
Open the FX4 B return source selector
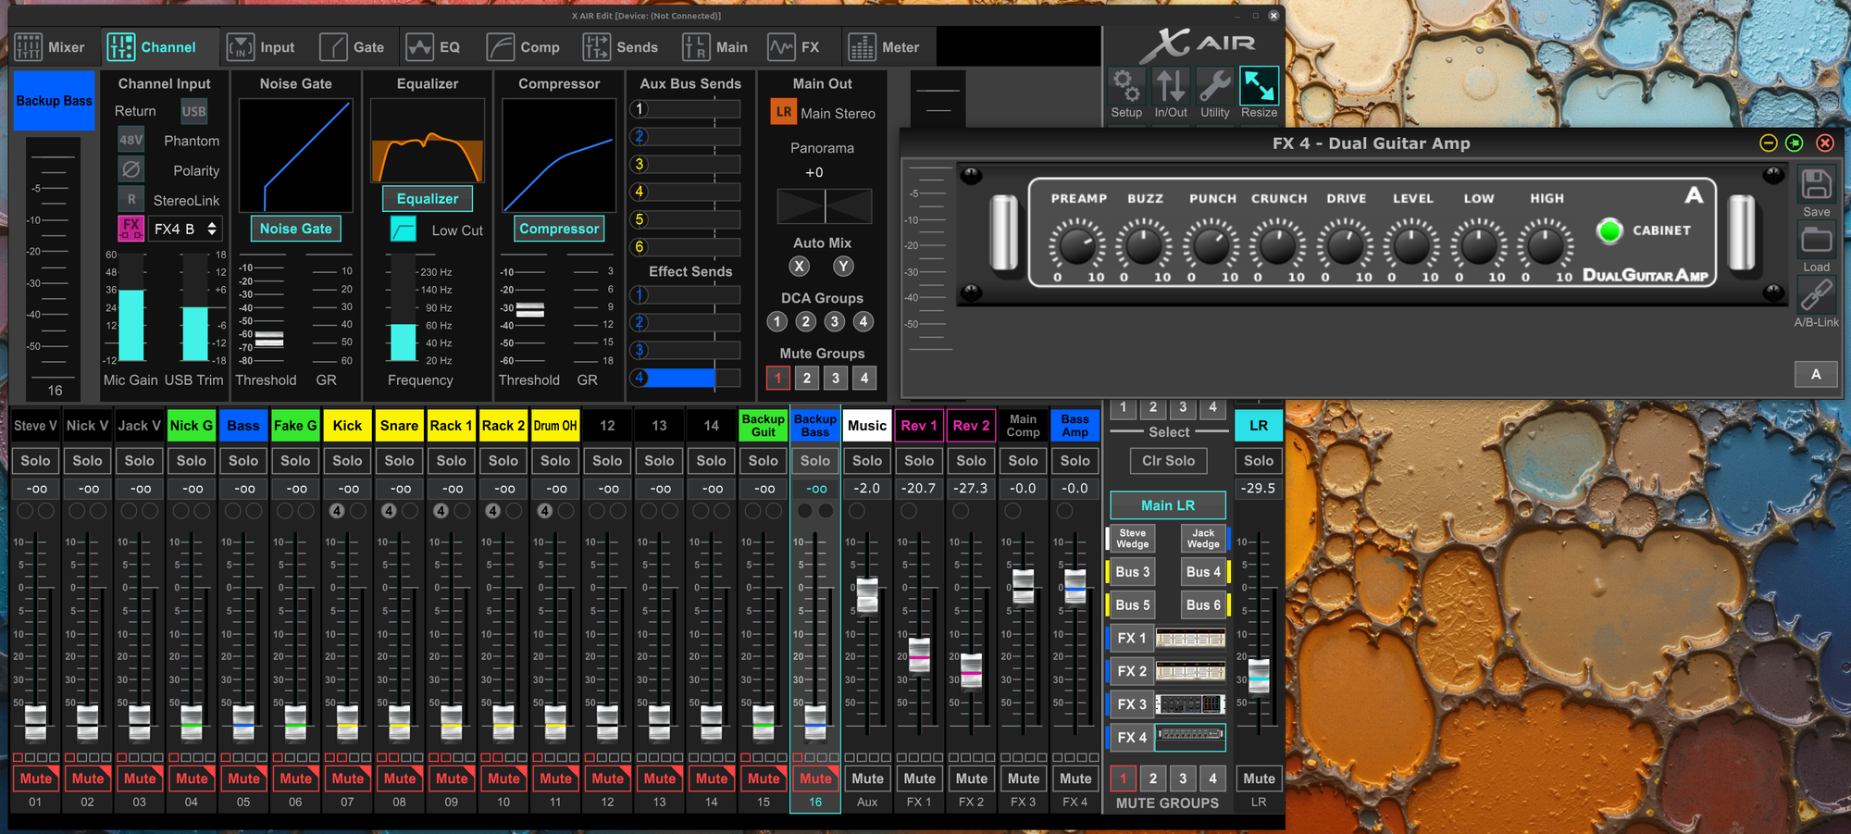186,229
